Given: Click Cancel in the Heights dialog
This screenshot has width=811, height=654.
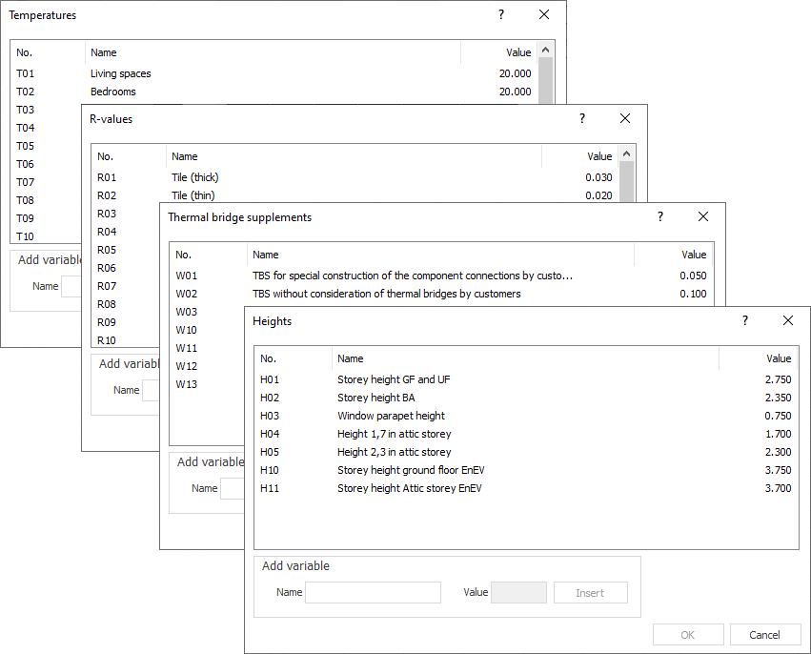Looking at the screenshot, I should pos(765,635).
